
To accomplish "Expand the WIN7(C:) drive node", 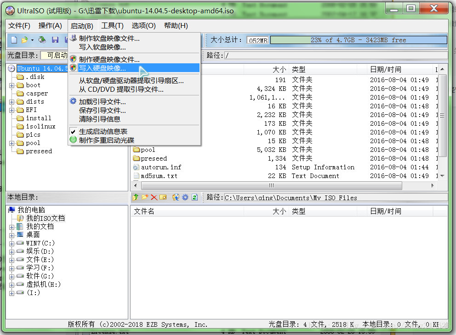I will [11, 244].
